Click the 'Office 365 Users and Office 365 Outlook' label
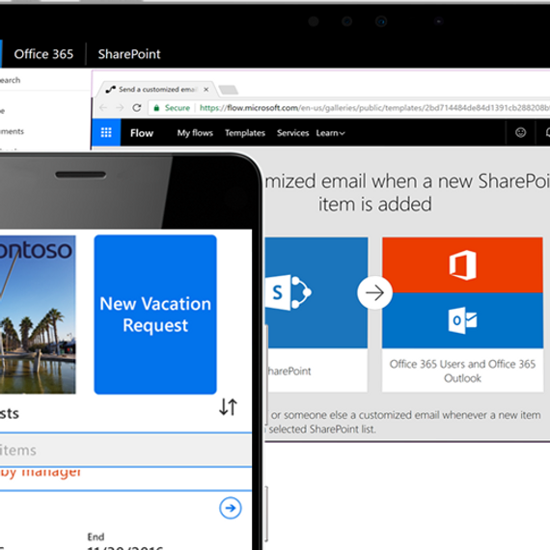Image resolution: width=550 pixels, height=550 pixels. point(462,371)
